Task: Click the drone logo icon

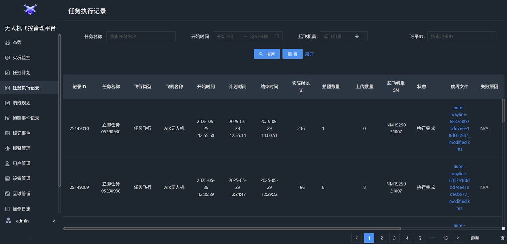Action: point(30,9)
